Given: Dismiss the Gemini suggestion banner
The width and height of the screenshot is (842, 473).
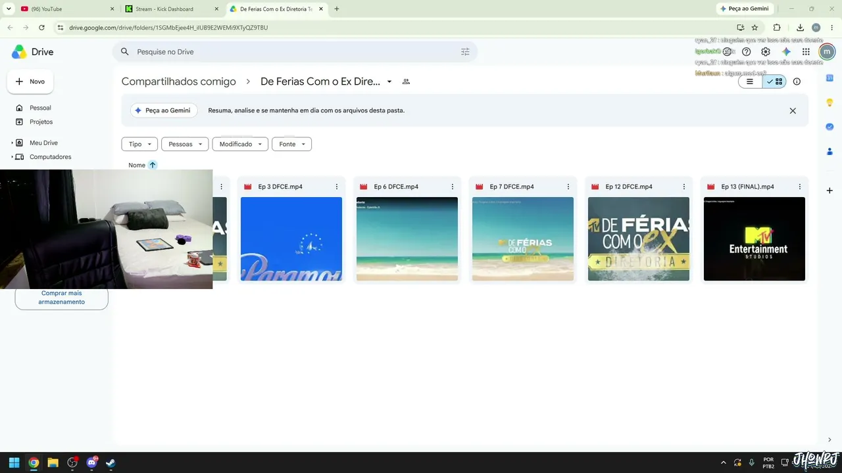Looking at the screenshot, I should coord(793,111).
